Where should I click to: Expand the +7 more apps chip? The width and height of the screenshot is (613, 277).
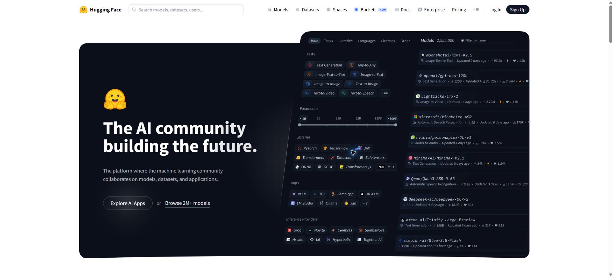tap(365, 203)
